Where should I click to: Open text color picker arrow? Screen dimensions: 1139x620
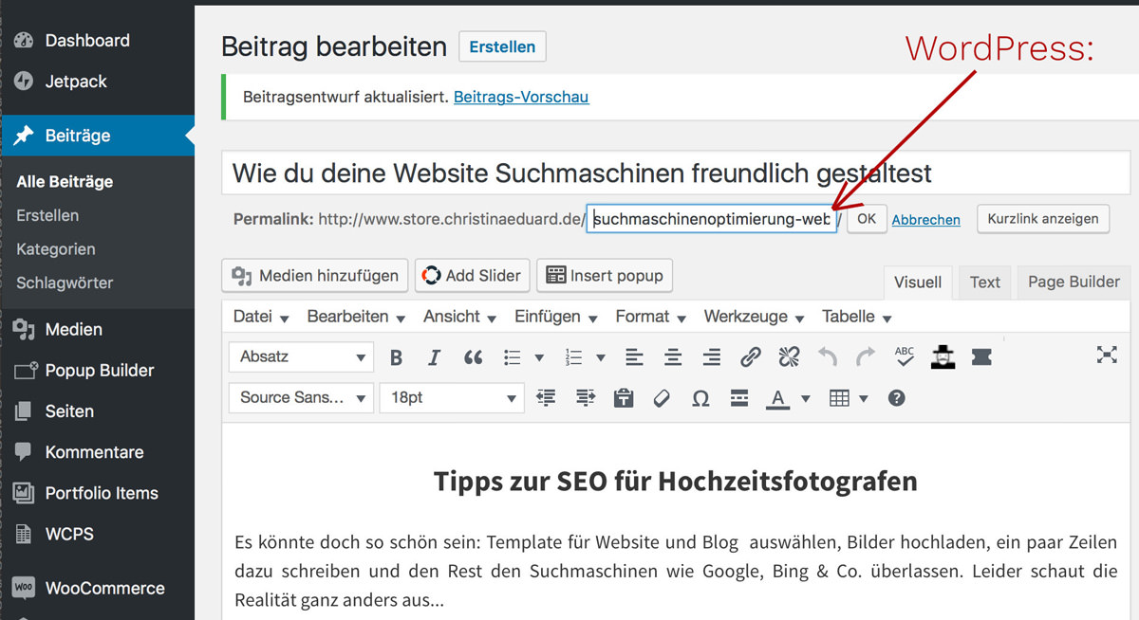pos(806,399)
